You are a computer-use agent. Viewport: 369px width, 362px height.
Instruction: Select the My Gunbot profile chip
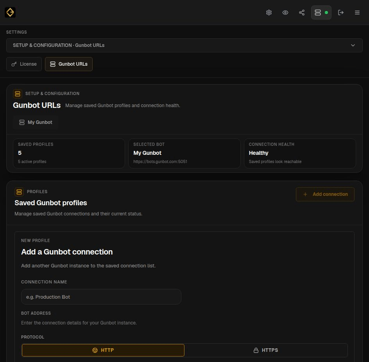36,122
